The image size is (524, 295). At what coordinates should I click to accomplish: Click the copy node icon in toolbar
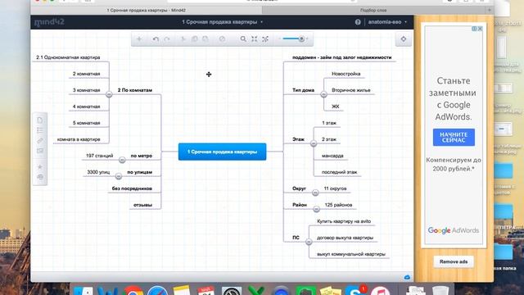pyautogui.click(x=194, y=39)
